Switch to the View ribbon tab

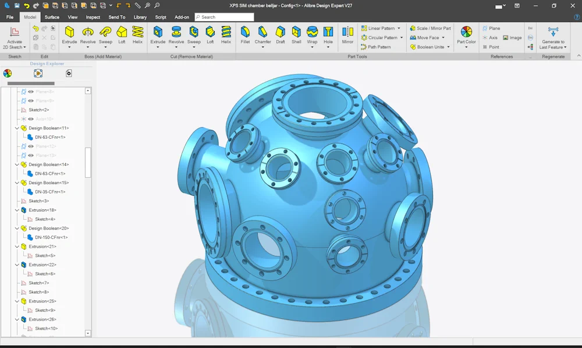73,17
